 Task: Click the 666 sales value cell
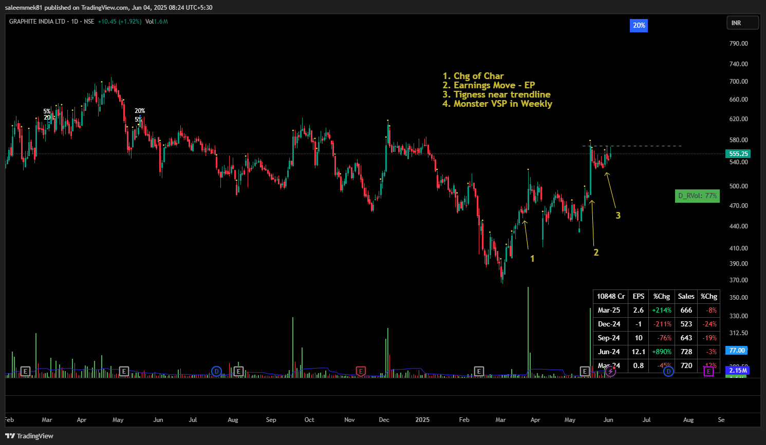click(x=686, y=310)
